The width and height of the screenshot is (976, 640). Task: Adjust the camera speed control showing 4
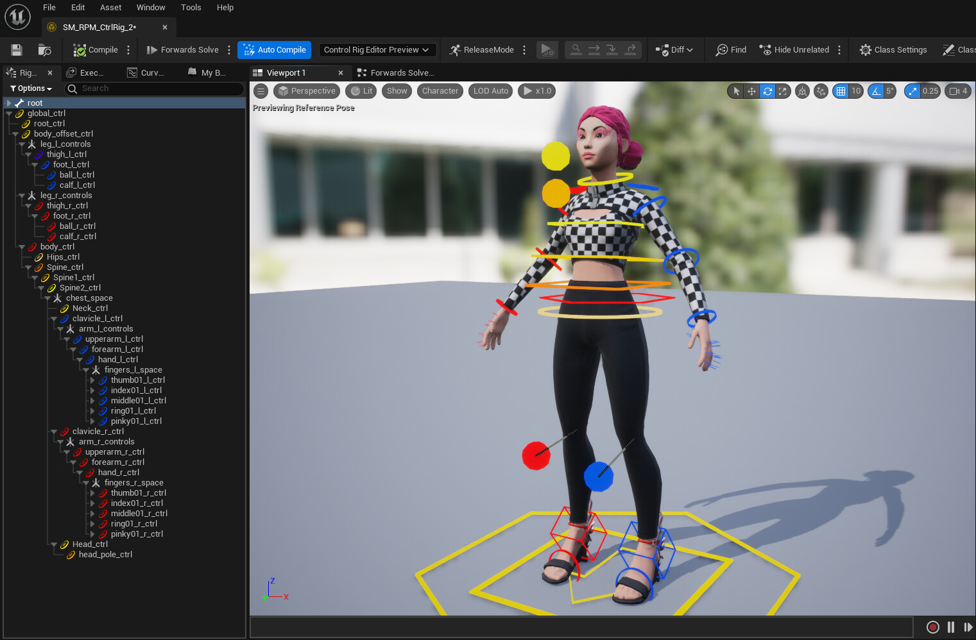[x=957, y=91]
